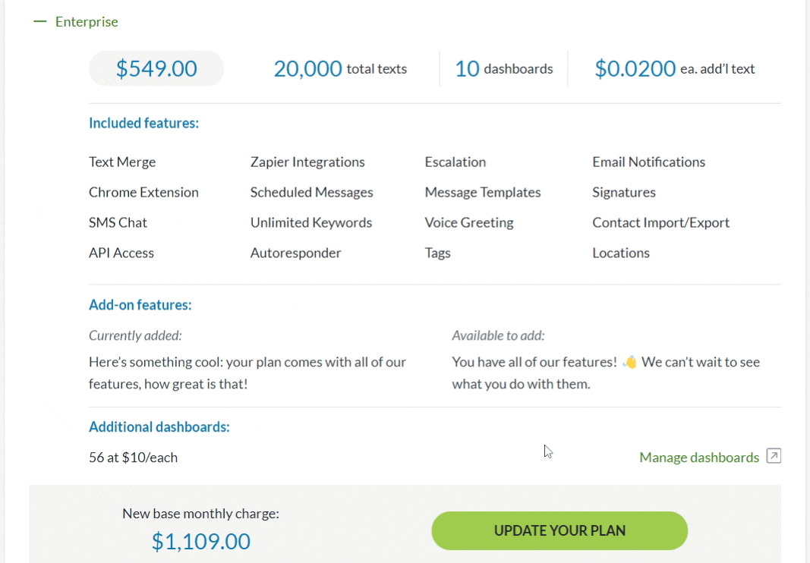Select the Zapier Integrations feature text
This screenshot has width=810, height=563.
(x=307, y=162)
